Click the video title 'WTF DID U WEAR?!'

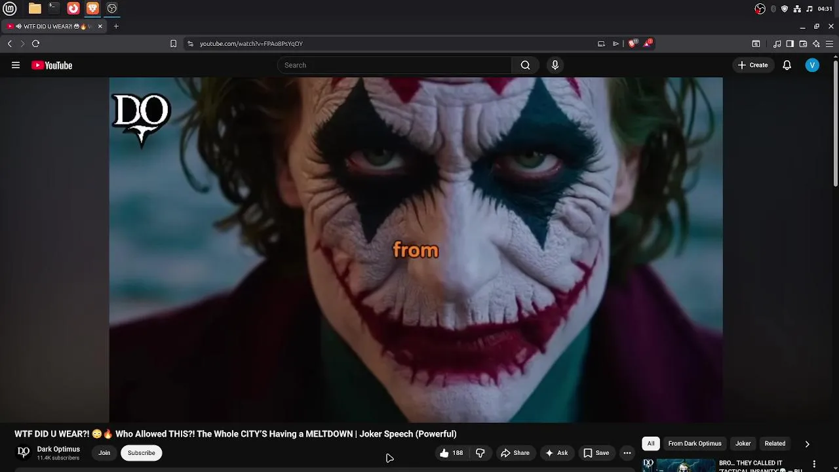coord(235,434)
